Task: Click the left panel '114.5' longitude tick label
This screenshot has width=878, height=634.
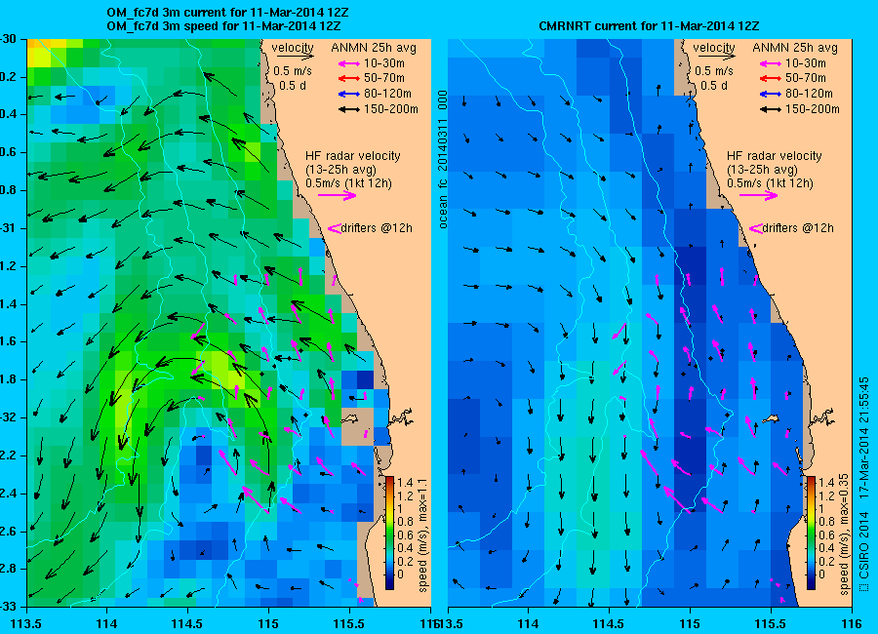Action: point(187,623)
